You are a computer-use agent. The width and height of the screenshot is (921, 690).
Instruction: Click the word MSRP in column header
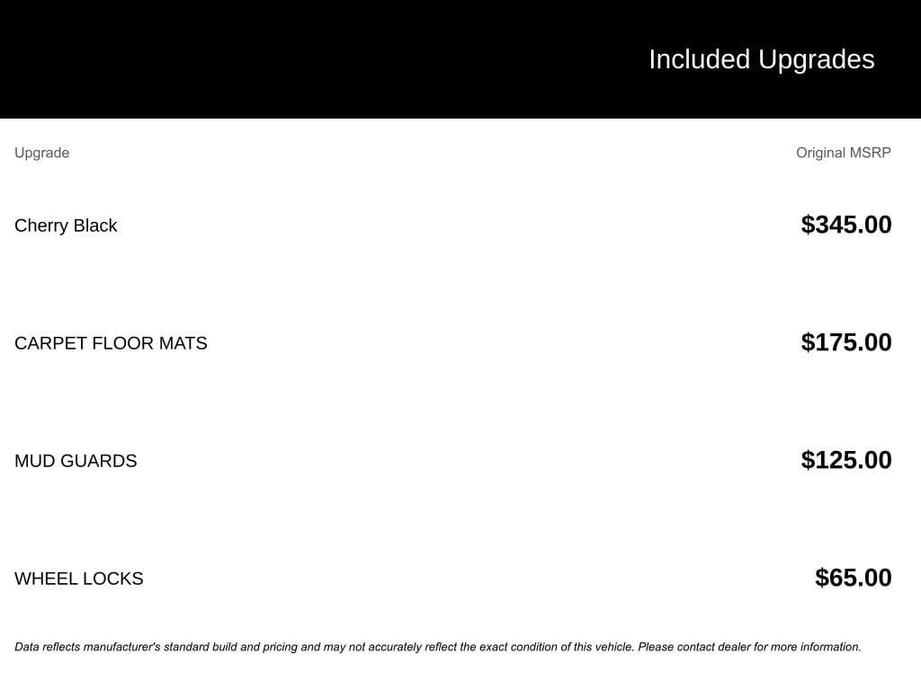870,153
